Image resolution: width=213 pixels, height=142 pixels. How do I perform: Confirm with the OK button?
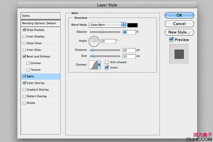[179, 15]
